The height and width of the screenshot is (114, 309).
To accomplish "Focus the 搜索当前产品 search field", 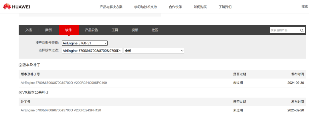I will tap(284, 30).
